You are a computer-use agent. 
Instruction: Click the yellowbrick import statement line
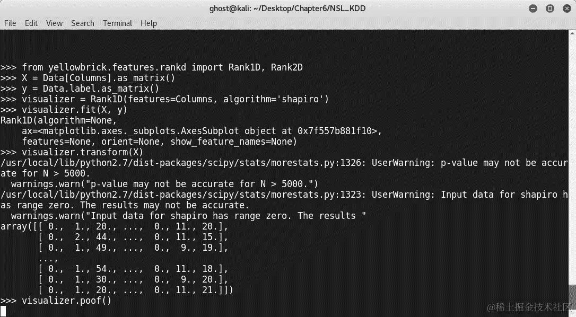(152, 67)
